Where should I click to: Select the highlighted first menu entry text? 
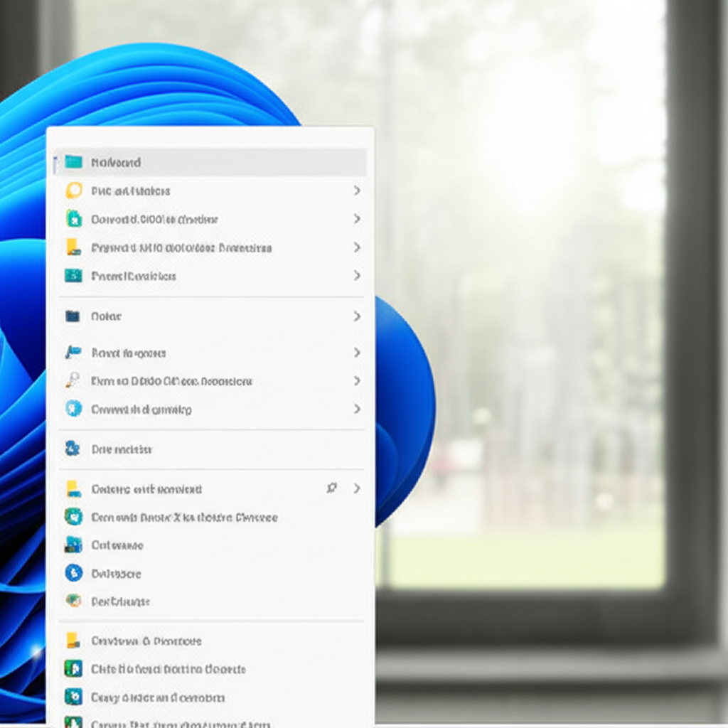[116, 162]
